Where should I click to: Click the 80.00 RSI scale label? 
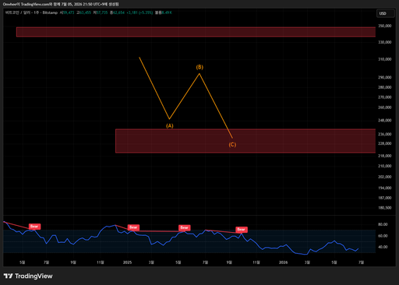pos(383,224)
